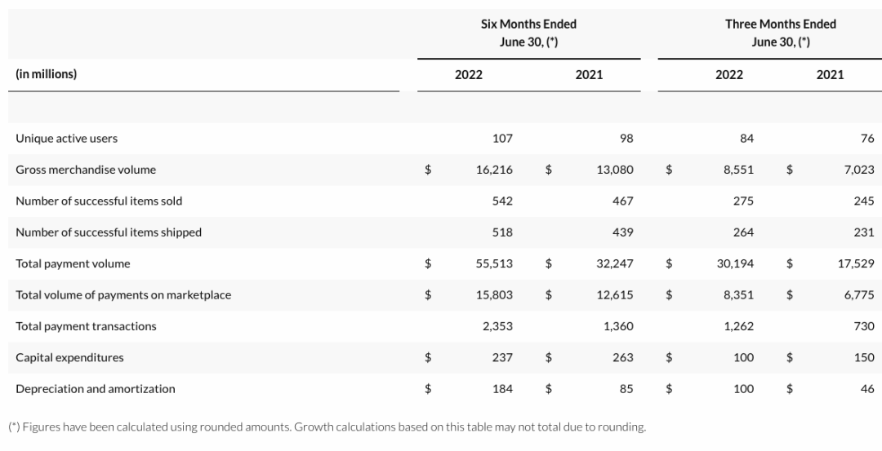Image resolution: width=882 pixels, height=451 pixels.
Task: Select the 8,551 gross merchandise volume cell
Action: pyautogui.click(x=738, y=170)
